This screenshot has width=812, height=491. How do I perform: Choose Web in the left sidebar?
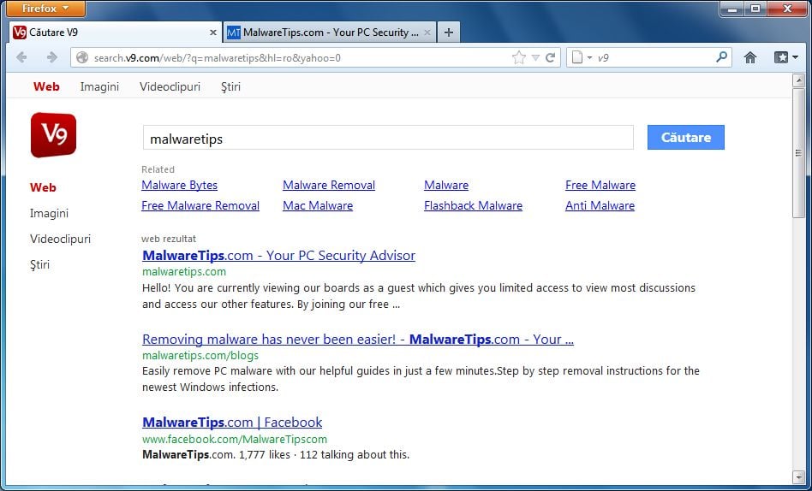tap(43, 188)
